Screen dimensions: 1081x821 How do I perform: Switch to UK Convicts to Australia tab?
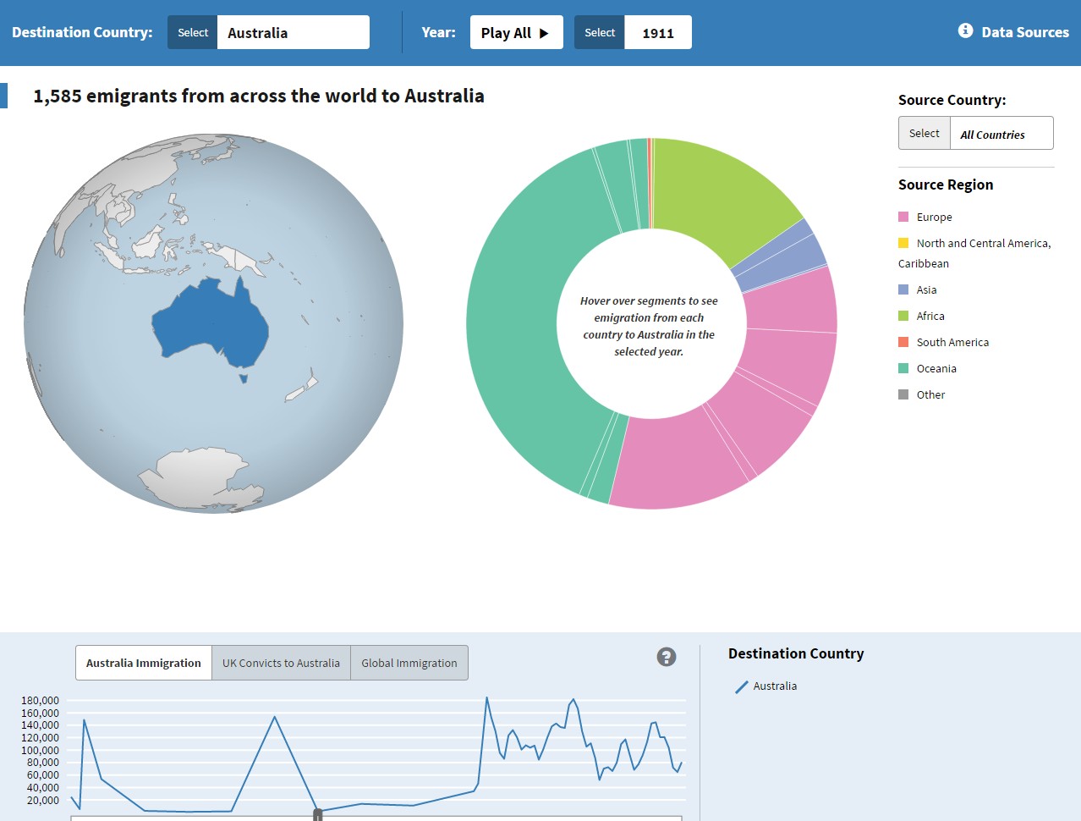pyautogui.click(x=281, y=664)
